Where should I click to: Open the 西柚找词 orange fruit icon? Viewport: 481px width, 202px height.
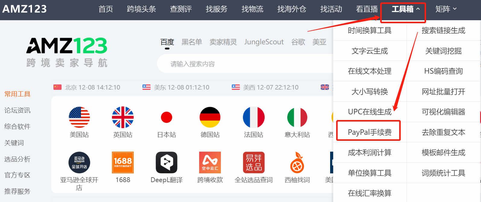[x=297, y=163]
